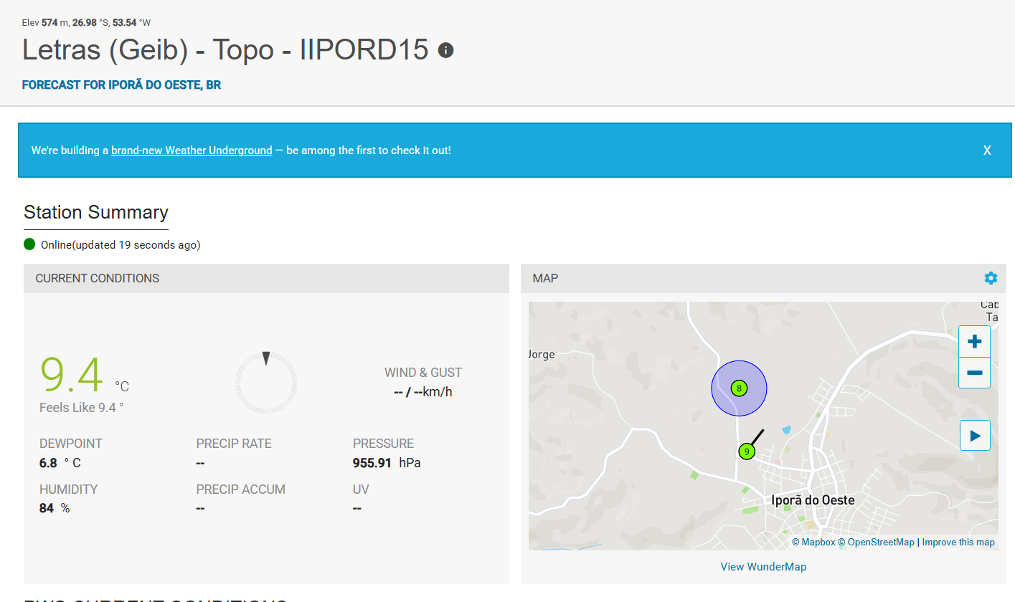Click the Iporã do Oeste map label
1015x602 pixels.
(813, 500)
